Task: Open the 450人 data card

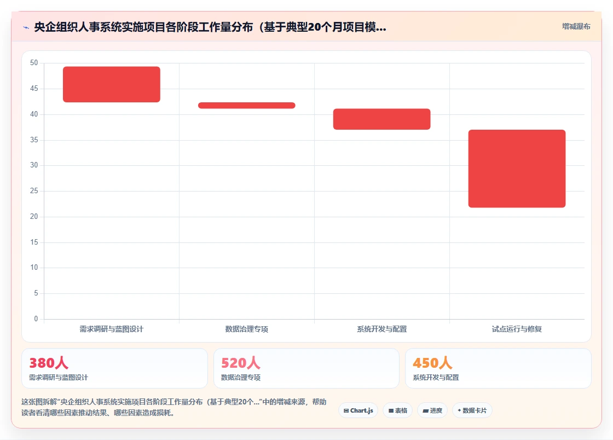Action: point(498,368)
